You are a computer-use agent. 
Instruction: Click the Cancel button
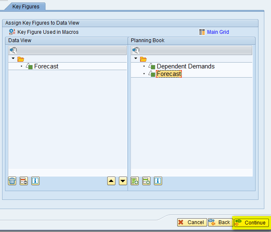(x=192, y=222)
